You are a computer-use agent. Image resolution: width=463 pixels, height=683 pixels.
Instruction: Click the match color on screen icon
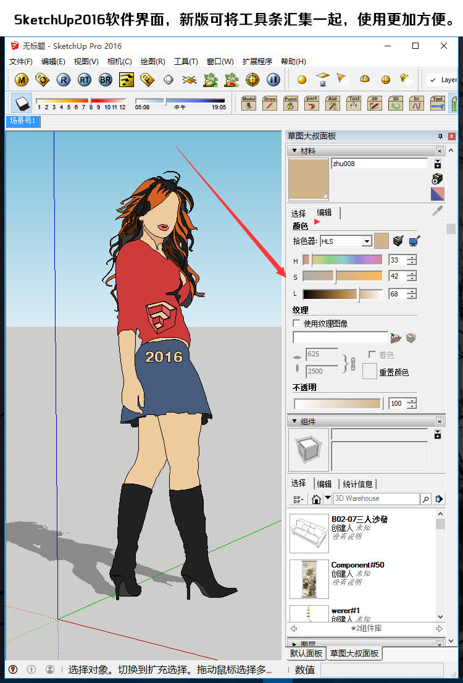point(415,240)
